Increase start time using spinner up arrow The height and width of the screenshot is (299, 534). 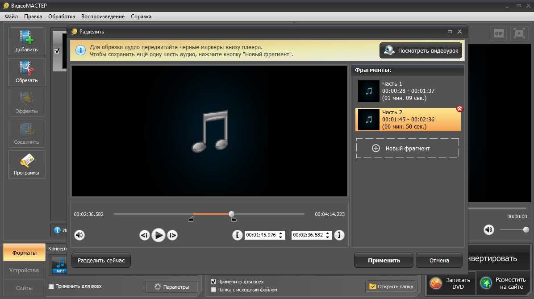[x=281, y=233]
